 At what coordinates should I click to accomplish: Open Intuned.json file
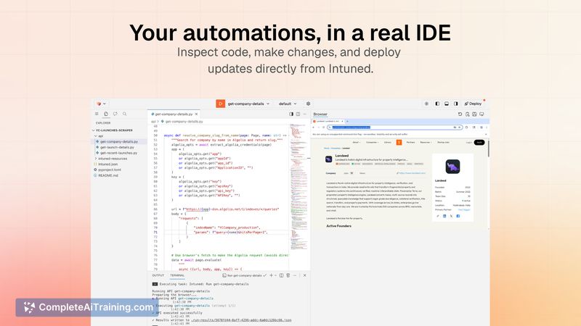coord(107,164)
